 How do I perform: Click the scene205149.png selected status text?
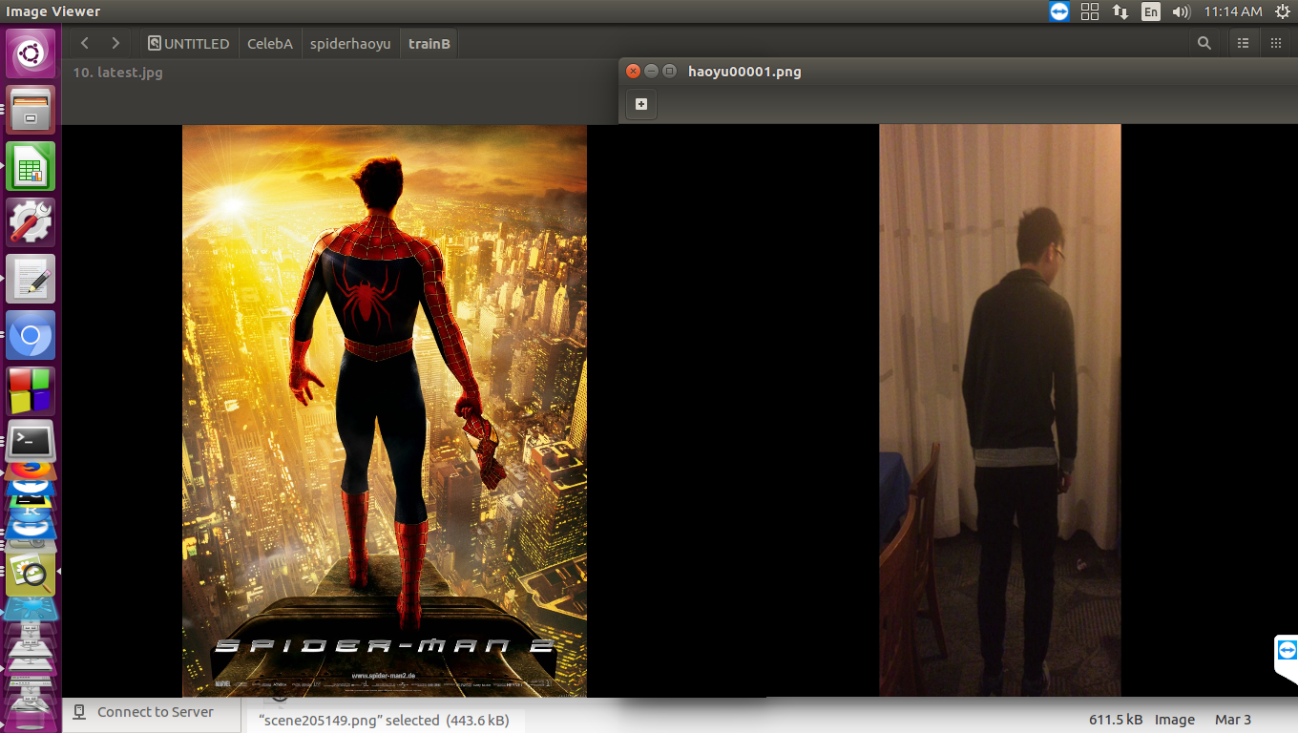coord(384,721)
